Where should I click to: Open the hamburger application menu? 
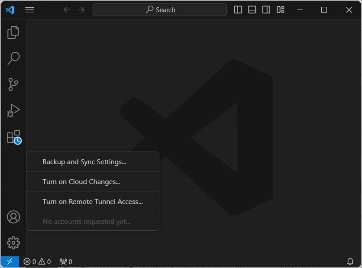click(29, 10)
